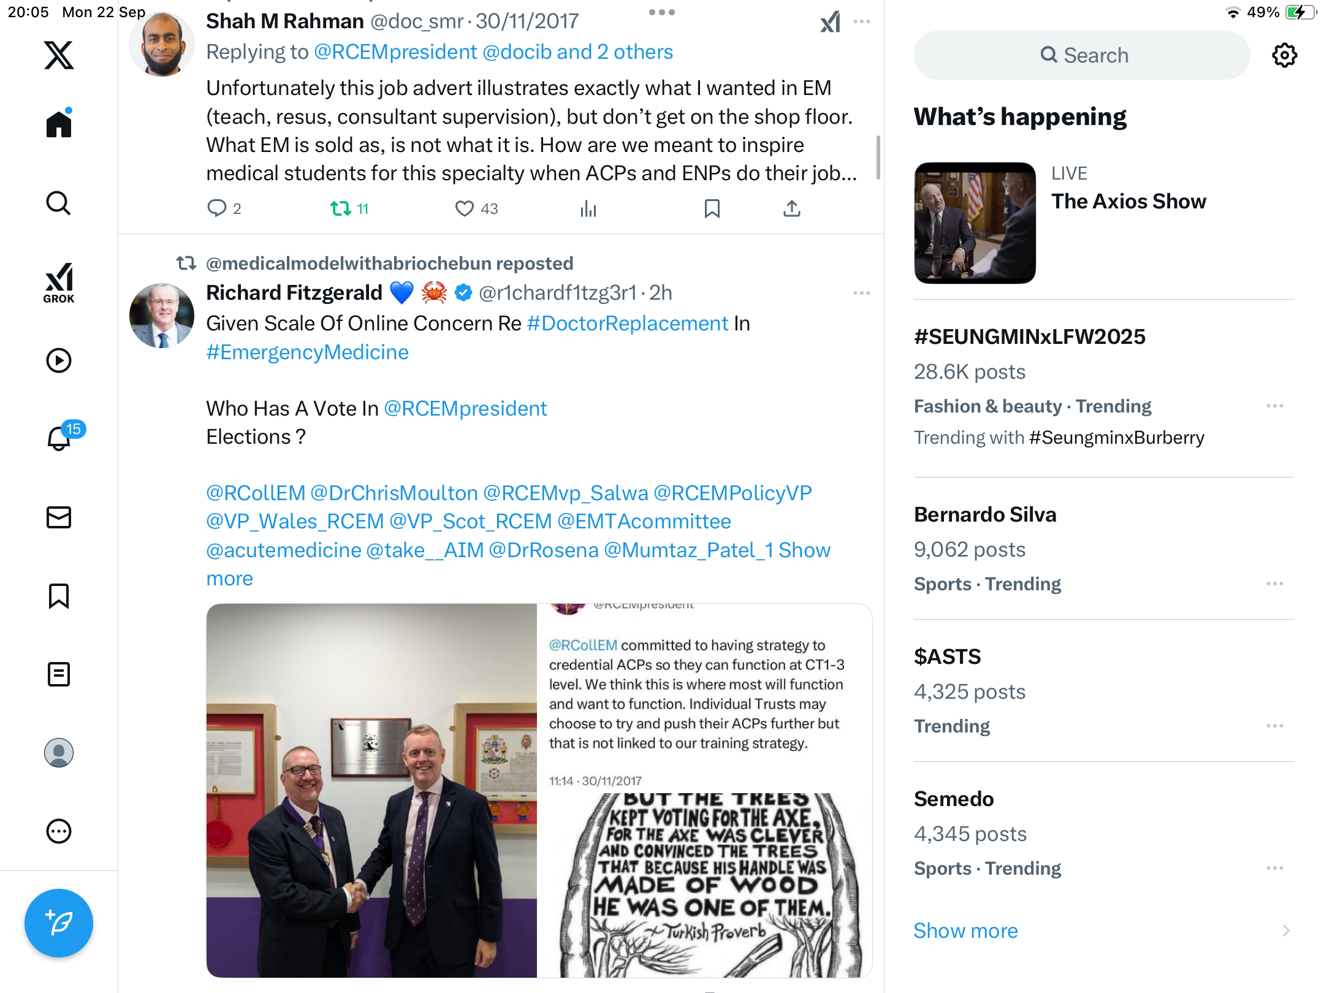Undo repost on Shah M Rahman's post
Image resolution: width=1324 pixels, height=993 pixels.
coord(349,209)
